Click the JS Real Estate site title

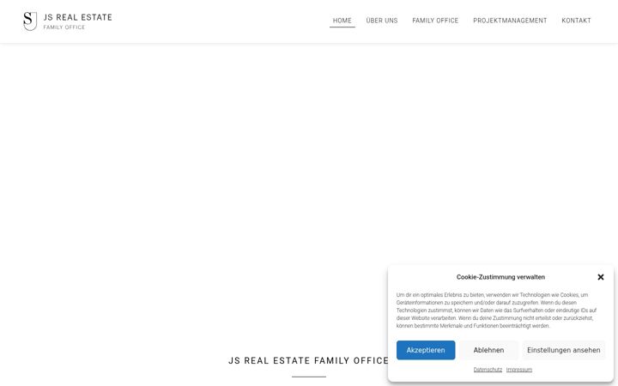77,17
